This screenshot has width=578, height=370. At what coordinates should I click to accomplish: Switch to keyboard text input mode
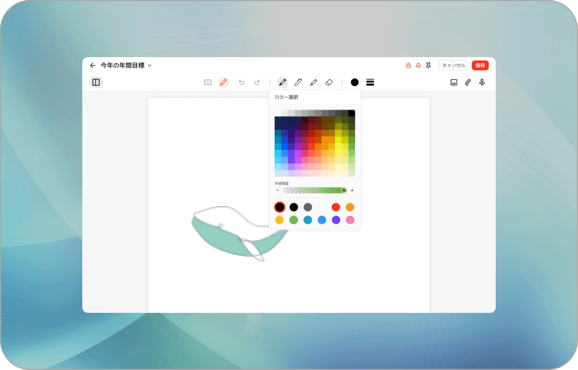point(208,82)
